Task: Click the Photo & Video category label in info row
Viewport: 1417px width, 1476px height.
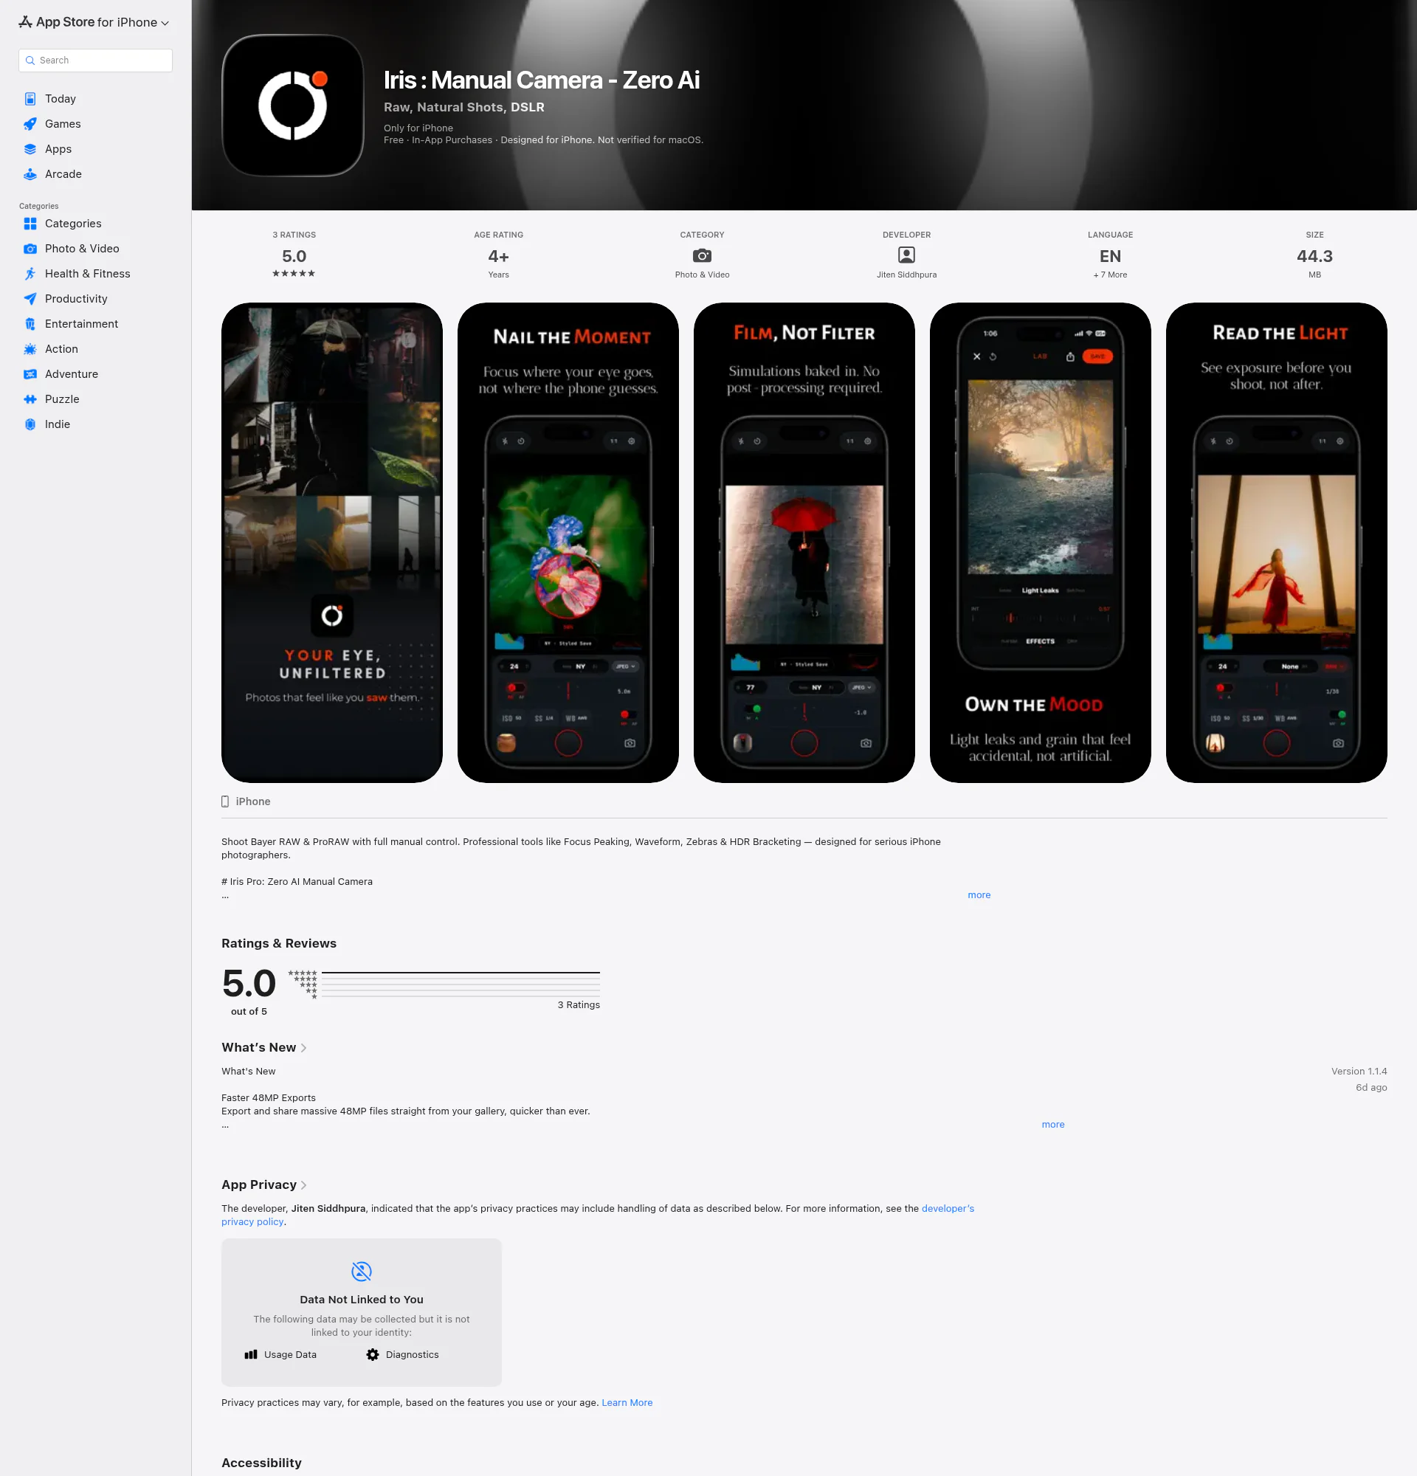Action: 702,275
